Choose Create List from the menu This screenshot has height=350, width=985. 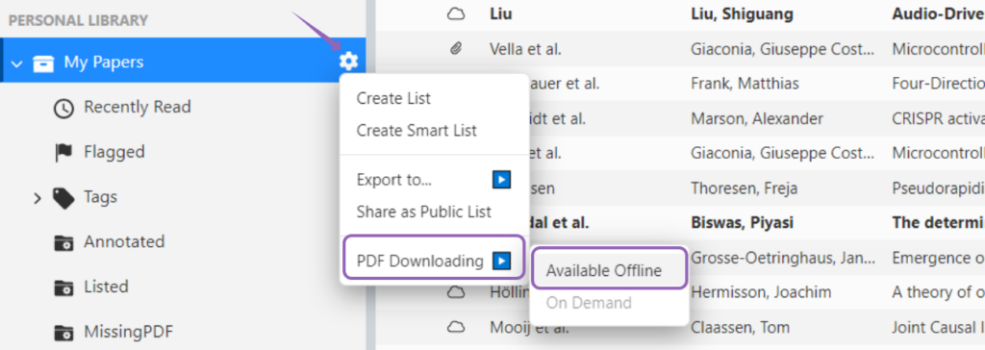click(393, 99)
